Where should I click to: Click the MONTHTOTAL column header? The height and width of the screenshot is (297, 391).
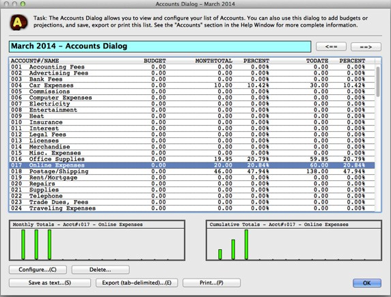[214, 61]
